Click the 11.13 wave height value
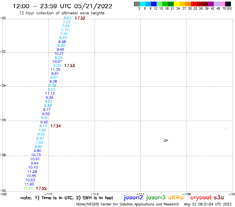This screenshot has height=207, width=235. point(50,93)
